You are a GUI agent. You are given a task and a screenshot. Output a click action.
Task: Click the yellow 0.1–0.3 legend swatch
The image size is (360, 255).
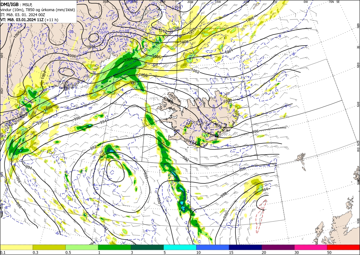[16, 247]
